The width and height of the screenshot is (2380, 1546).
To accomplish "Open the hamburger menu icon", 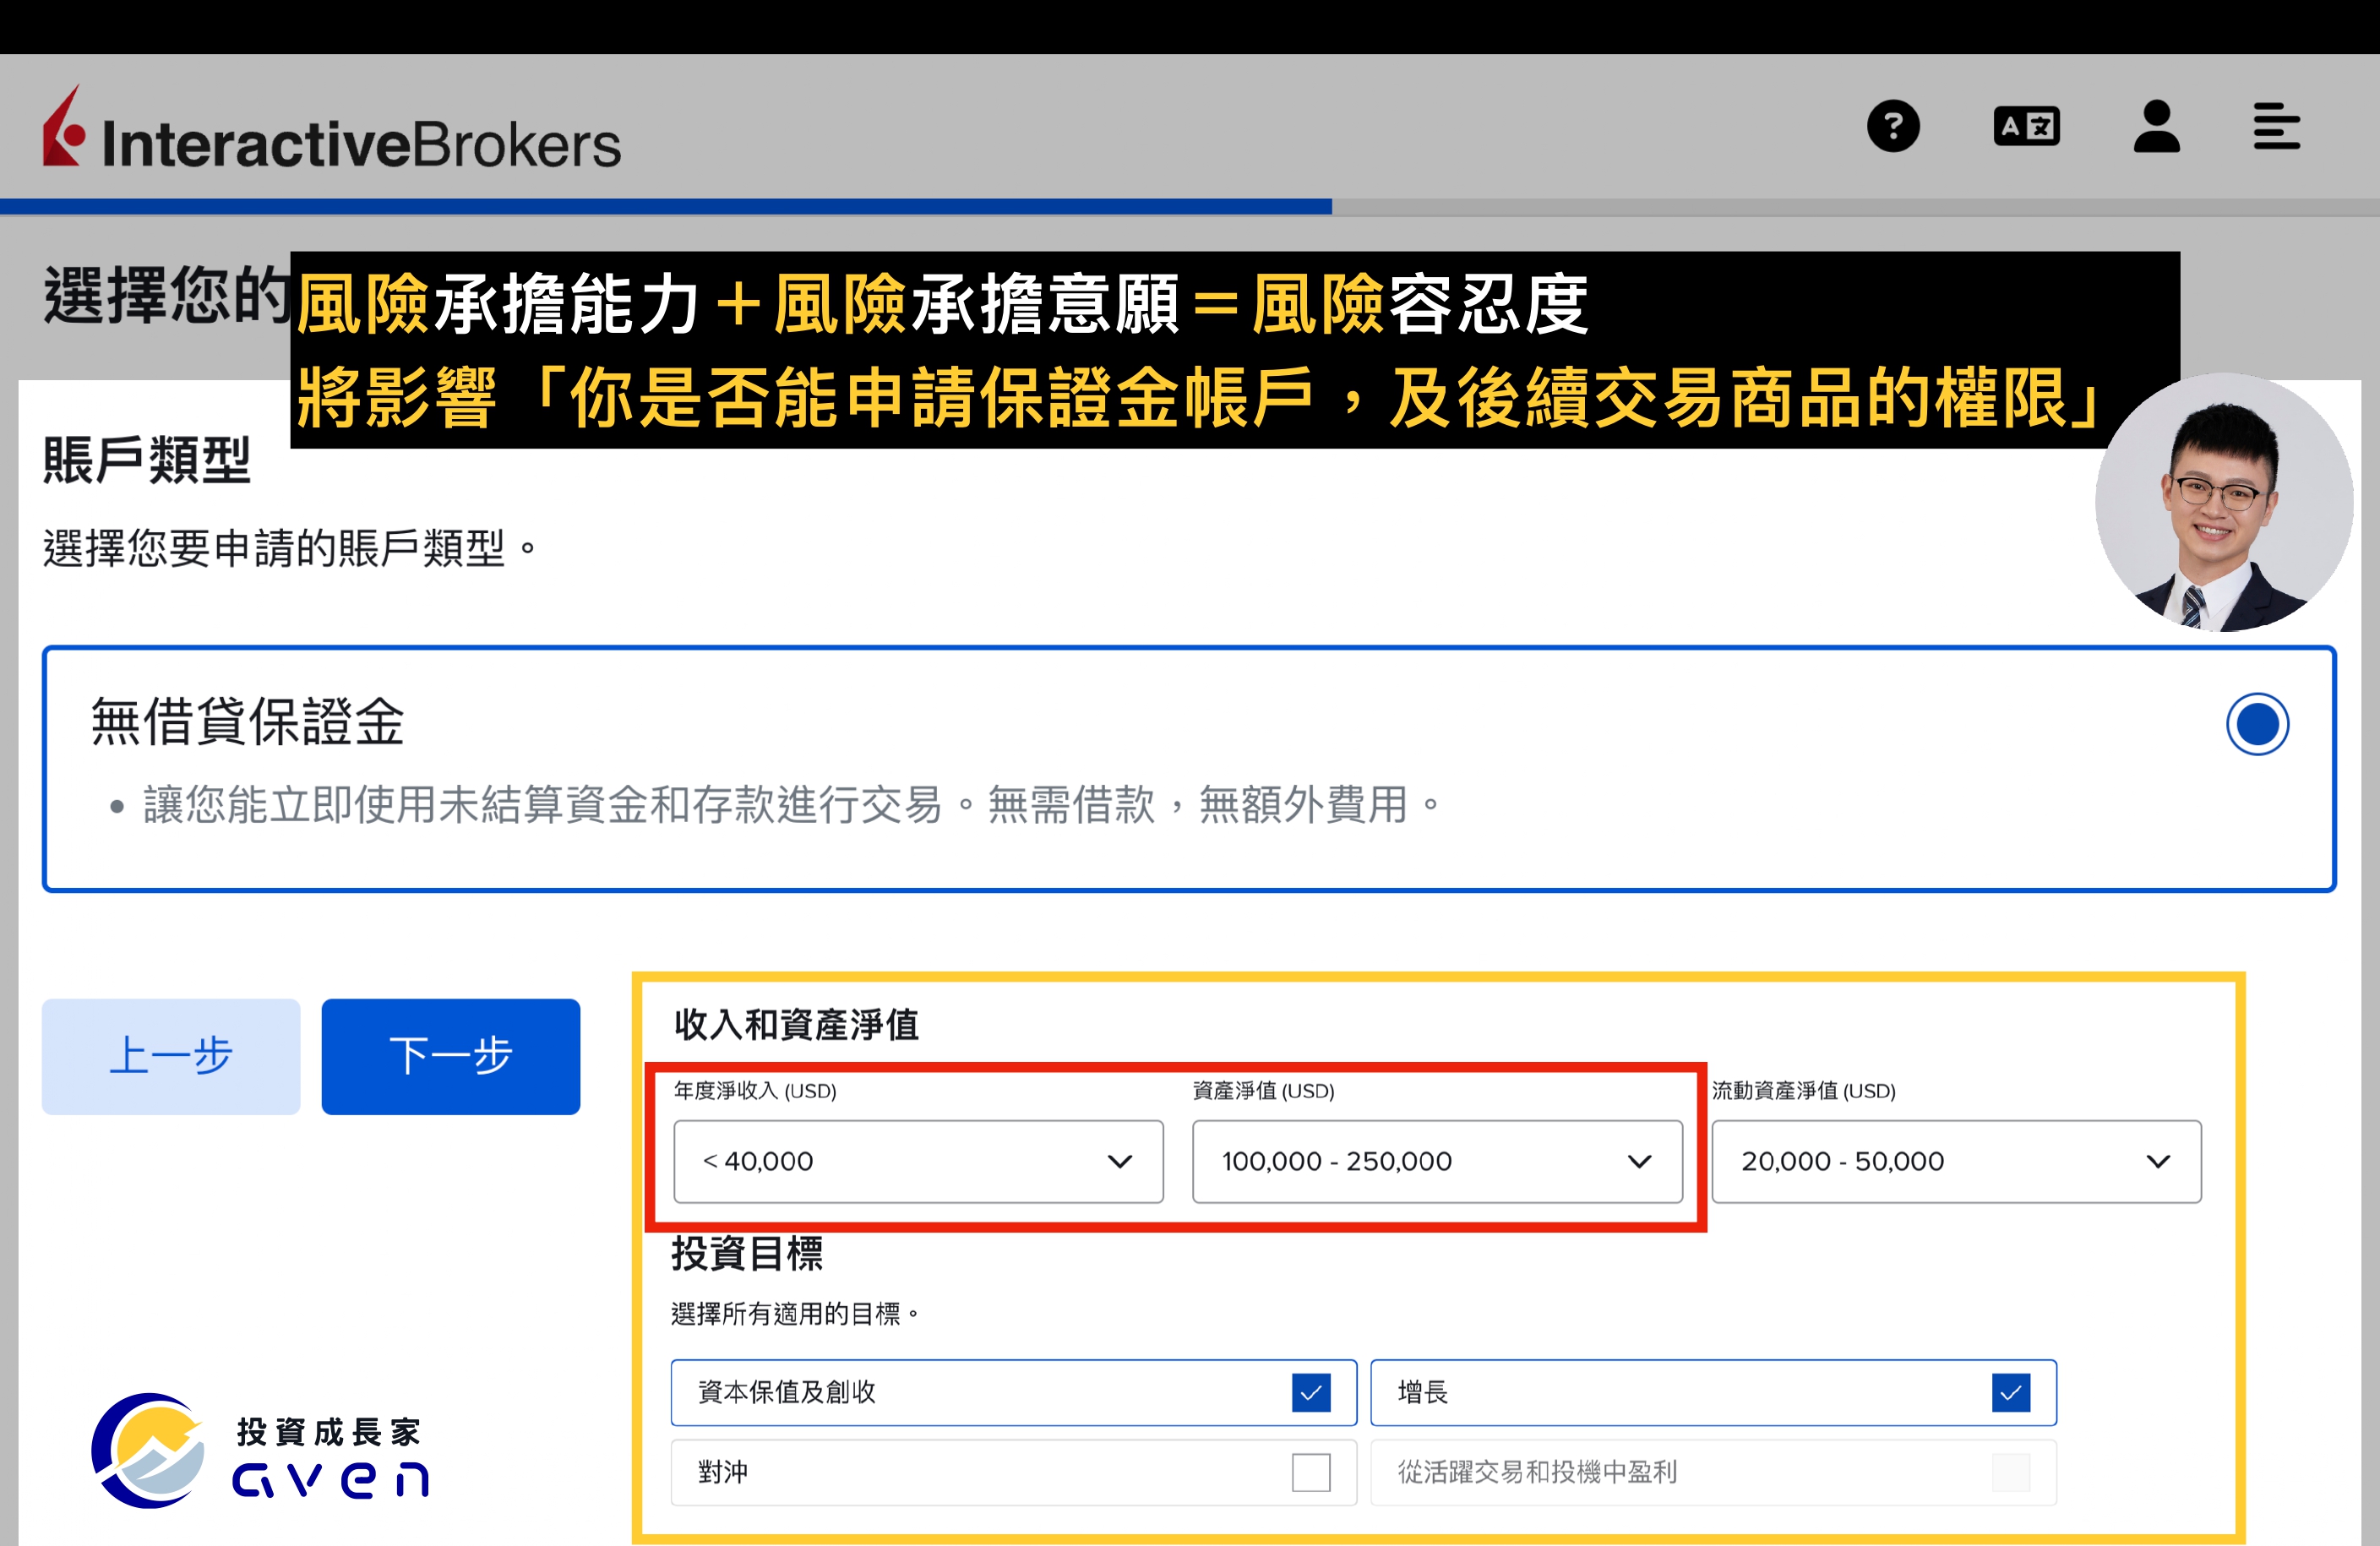I will [2276, 127].
